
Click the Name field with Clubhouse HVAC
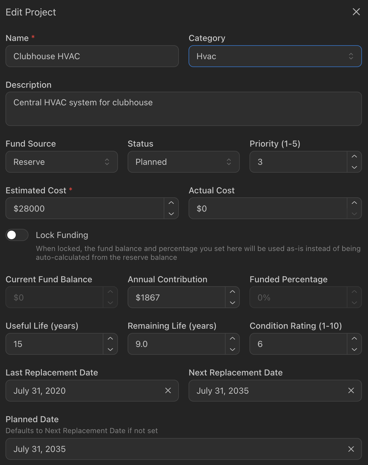pos(92,56)
